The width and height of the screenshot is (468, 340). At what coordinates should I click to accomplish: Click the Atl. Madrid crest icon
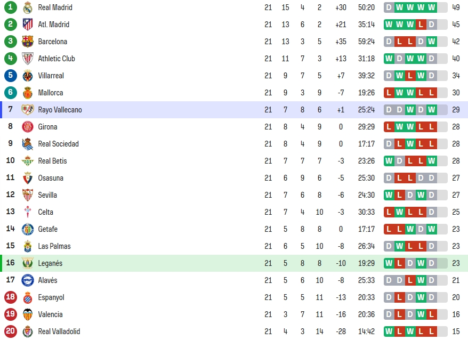(x=28, y=25)
